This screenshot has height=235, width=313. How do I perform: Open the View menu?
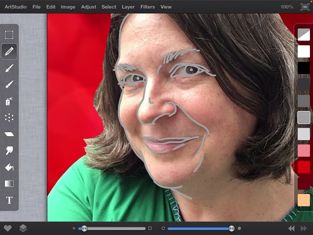point(166,7)
